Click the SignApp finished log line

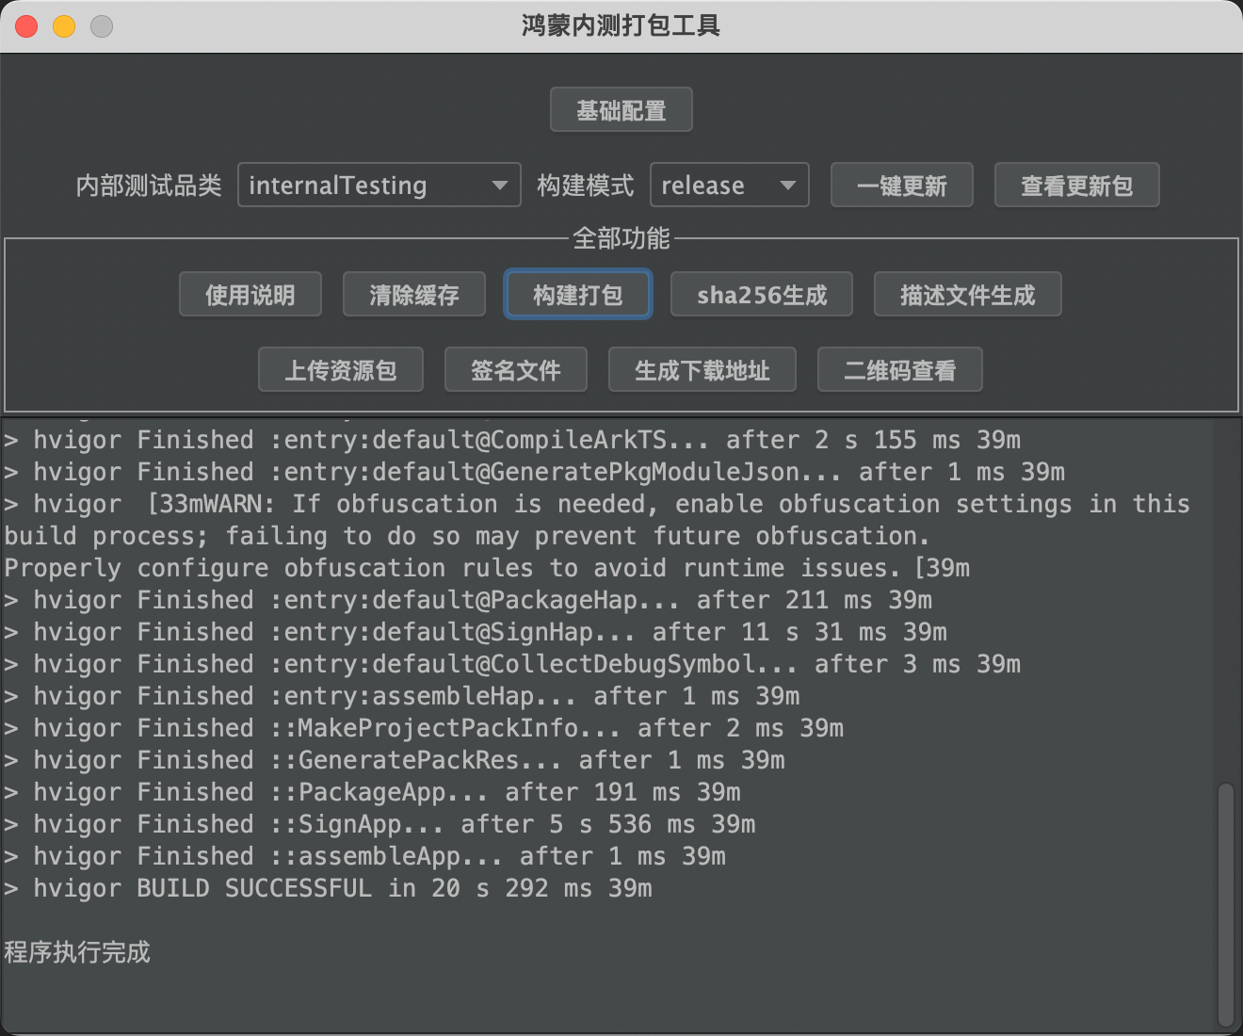(x=379, y=824)
